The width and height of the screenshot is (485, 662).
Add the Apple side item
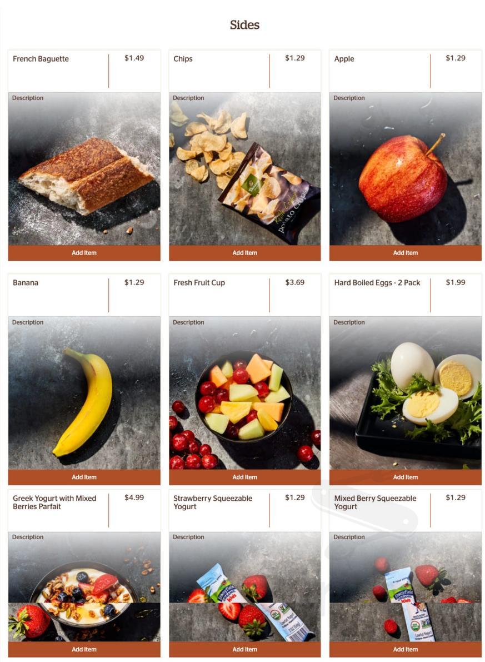(x=405, y=253)
